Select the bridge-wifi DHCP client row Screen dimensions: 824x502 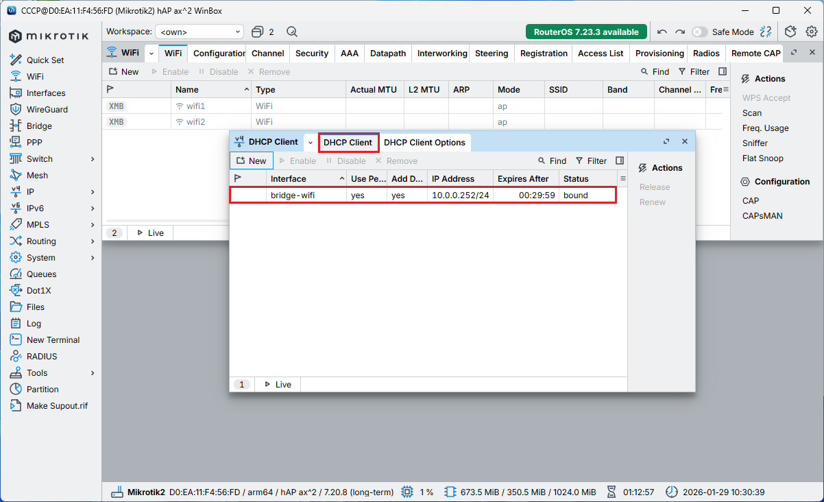[x=423, y=195]
